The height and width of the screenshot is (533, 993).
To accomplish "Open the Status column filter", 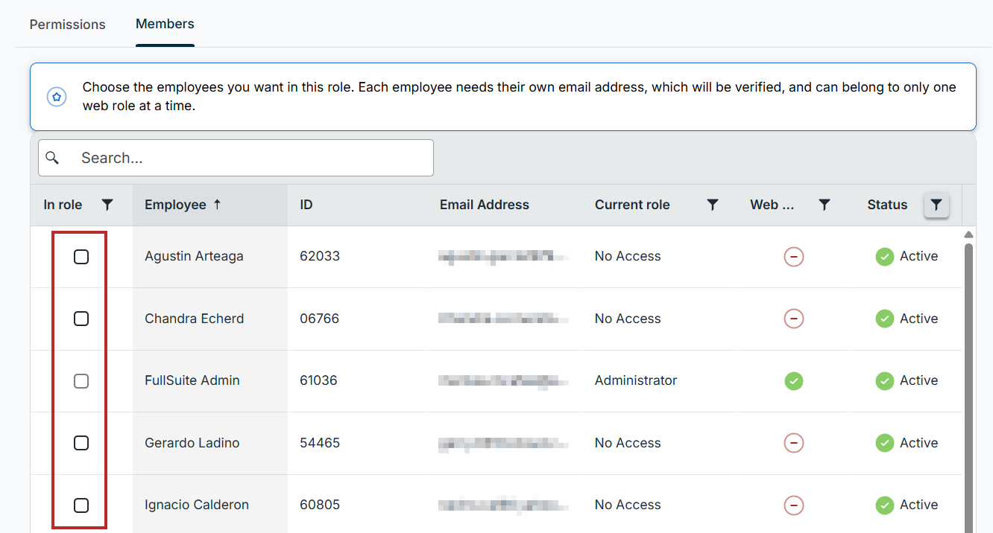I will (x=936, y=205).
